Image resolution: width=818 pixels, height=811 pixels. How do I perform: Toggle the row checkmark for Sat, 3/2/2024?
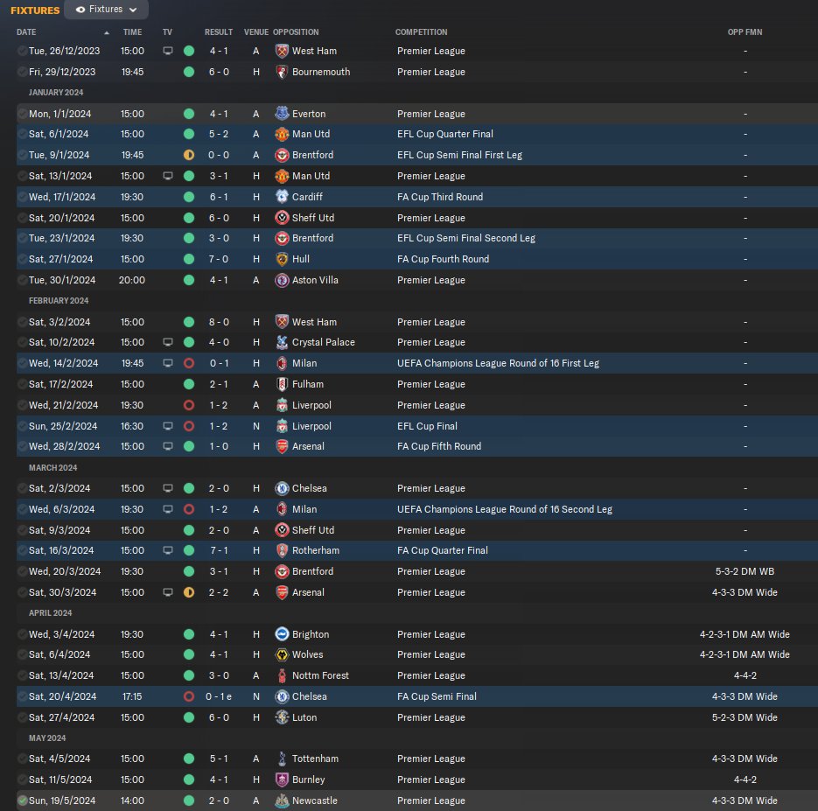(22, 322)
